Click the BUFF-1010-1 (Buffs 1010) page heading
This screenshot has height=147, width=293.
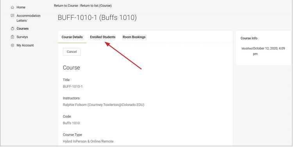pyautogui.click(x=97, y=18)
